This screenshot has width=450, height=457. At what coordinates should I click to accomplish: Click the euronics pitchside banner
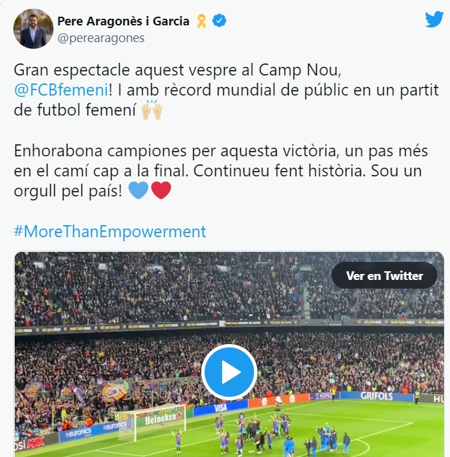coord(95,430)
